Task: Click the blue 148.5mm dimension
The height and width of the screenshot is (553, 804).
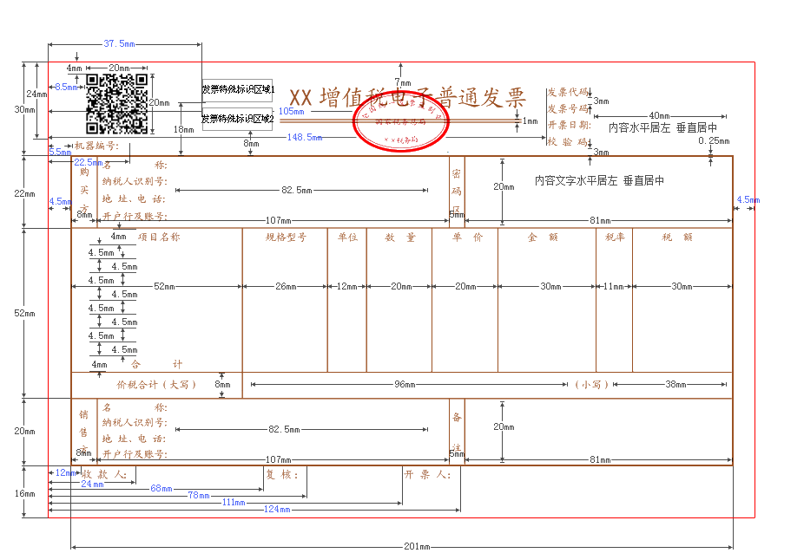Action: [305, 137]
